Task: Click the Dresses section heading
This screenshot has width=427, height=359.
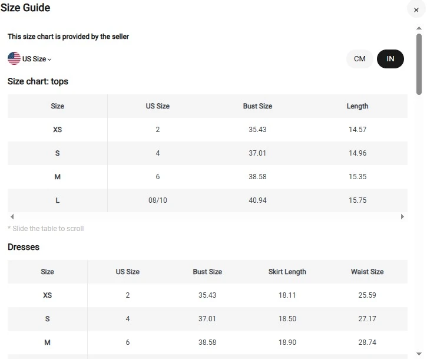Action: coord(24,247)
